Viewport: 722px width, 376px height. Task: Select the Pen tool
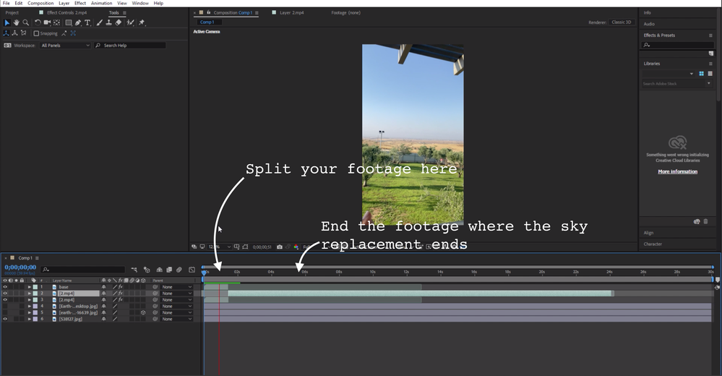coord(78,22)
